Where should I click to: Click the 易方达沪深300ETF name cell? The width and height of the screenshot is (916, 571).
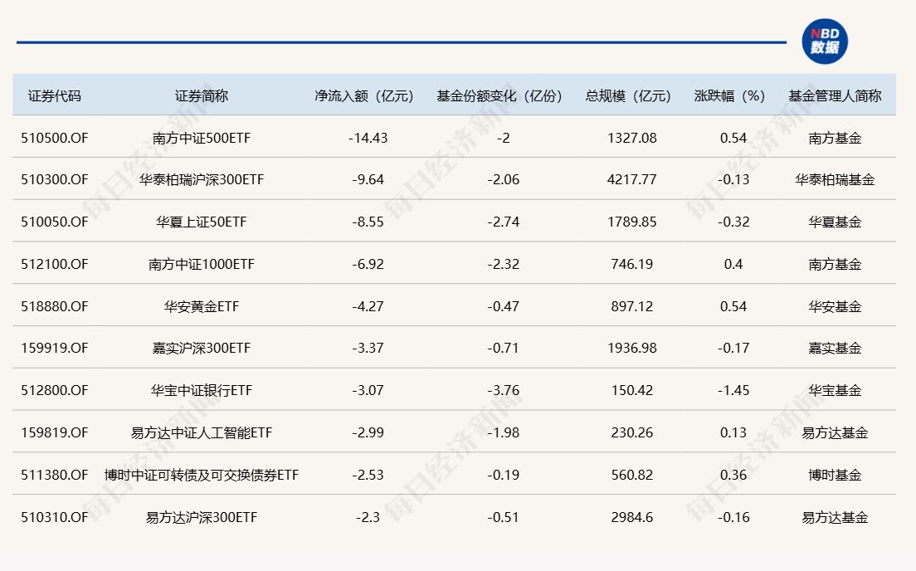(x=202, y=517)
